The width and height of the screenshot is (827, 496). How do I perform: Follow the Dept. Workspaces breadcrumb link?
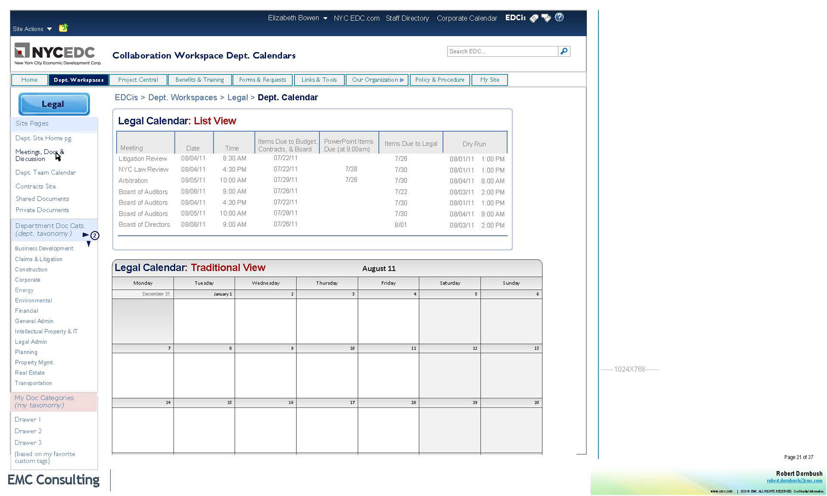[x=182, y=98]
